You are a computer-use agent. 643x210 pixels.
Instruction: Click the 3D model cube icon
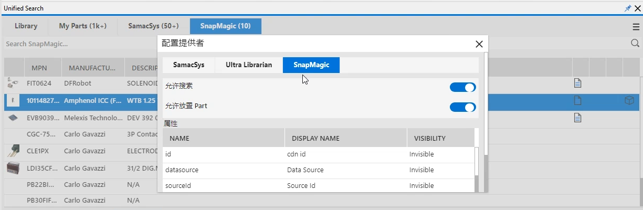[629, 100]
